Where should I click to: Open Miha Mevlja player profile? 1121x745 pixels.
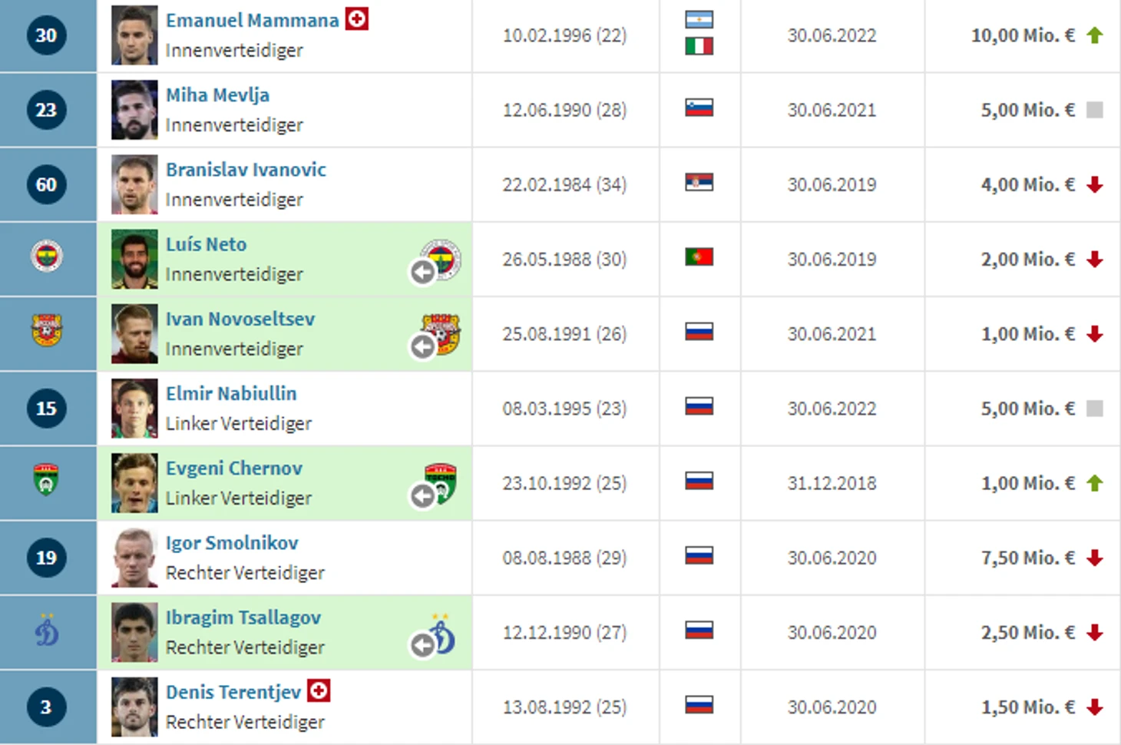pos(217,95)
